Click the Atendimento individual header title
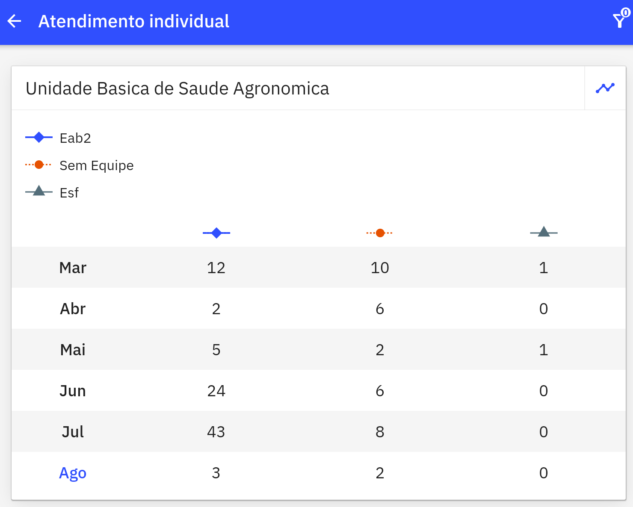The width and height of the screenshot is (633, 507). (x=134, y=21)
